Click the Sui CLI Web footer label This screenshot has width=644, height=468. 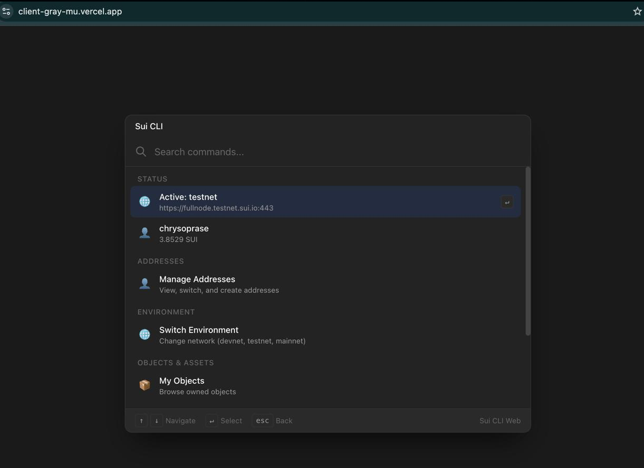(500, 420)
